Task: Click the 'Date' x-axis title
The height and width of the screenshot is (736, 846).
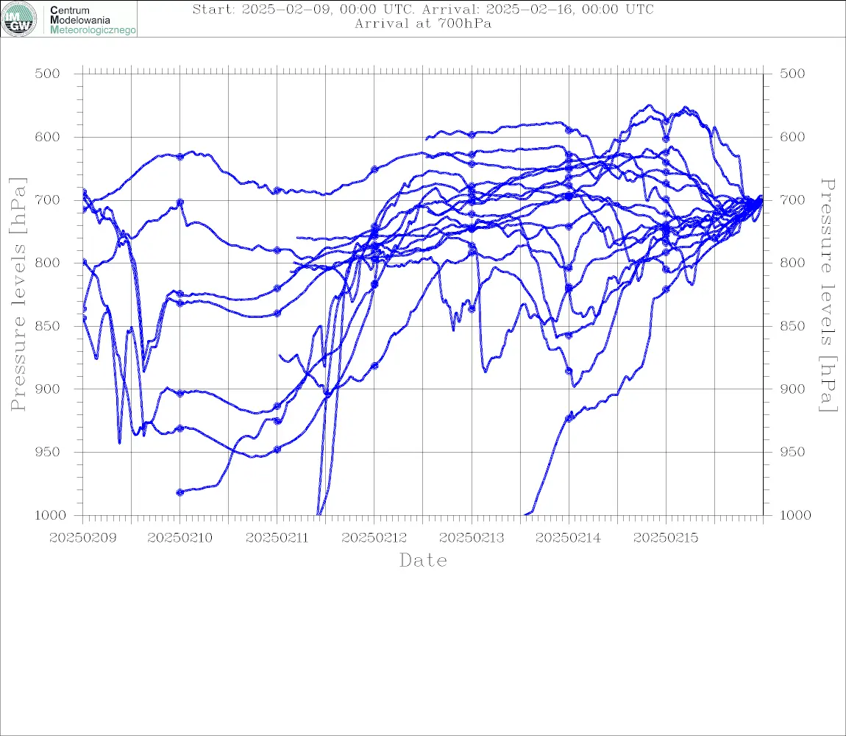Action: coord(423,561)
